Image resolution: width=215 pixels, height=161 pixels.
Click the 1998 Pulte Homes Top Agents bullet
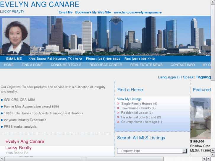coord(43,113)
